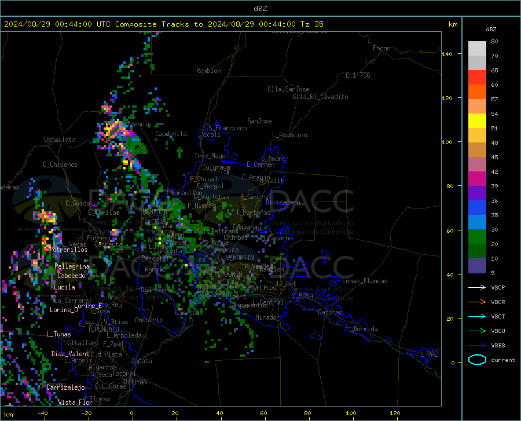Image resolution: width=521 pixels, height=421 pixels.
Task: Click the Clla.El_Cavadito map label
Action: coord(320,97)
